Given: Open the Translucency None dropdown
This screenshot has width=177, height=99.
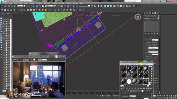Looking at the screenshot, I should (x=132, y=96).
